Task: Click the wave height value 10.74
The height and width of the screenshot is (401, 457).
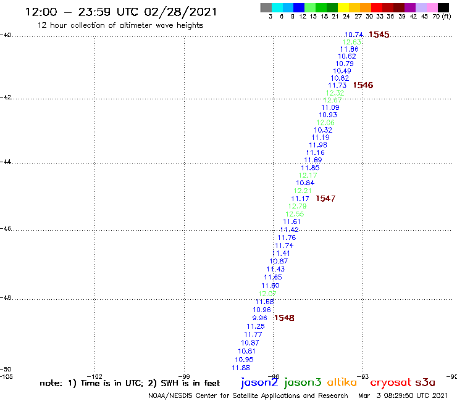Action: click(354, 35)
